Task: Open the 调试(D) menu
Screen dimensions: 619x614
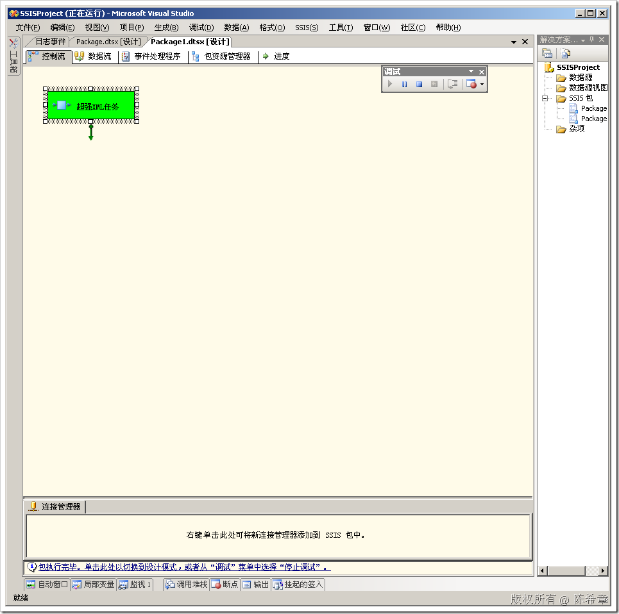Action: 201,28
